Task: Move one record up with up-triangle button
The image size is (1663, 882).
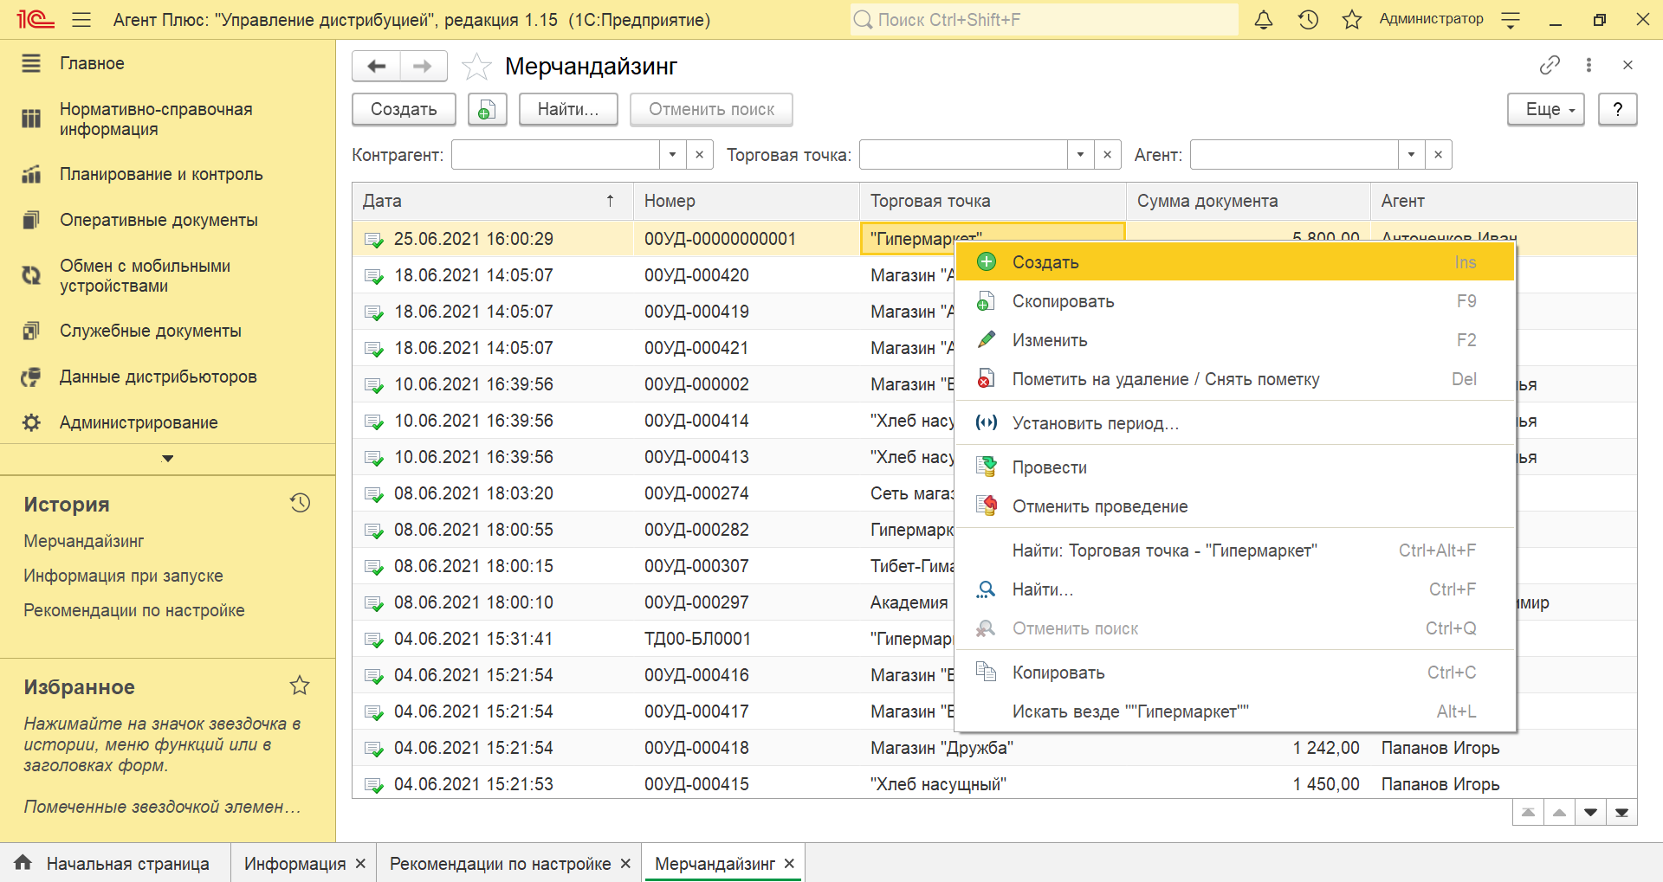Action: (x=1559, y=812)
